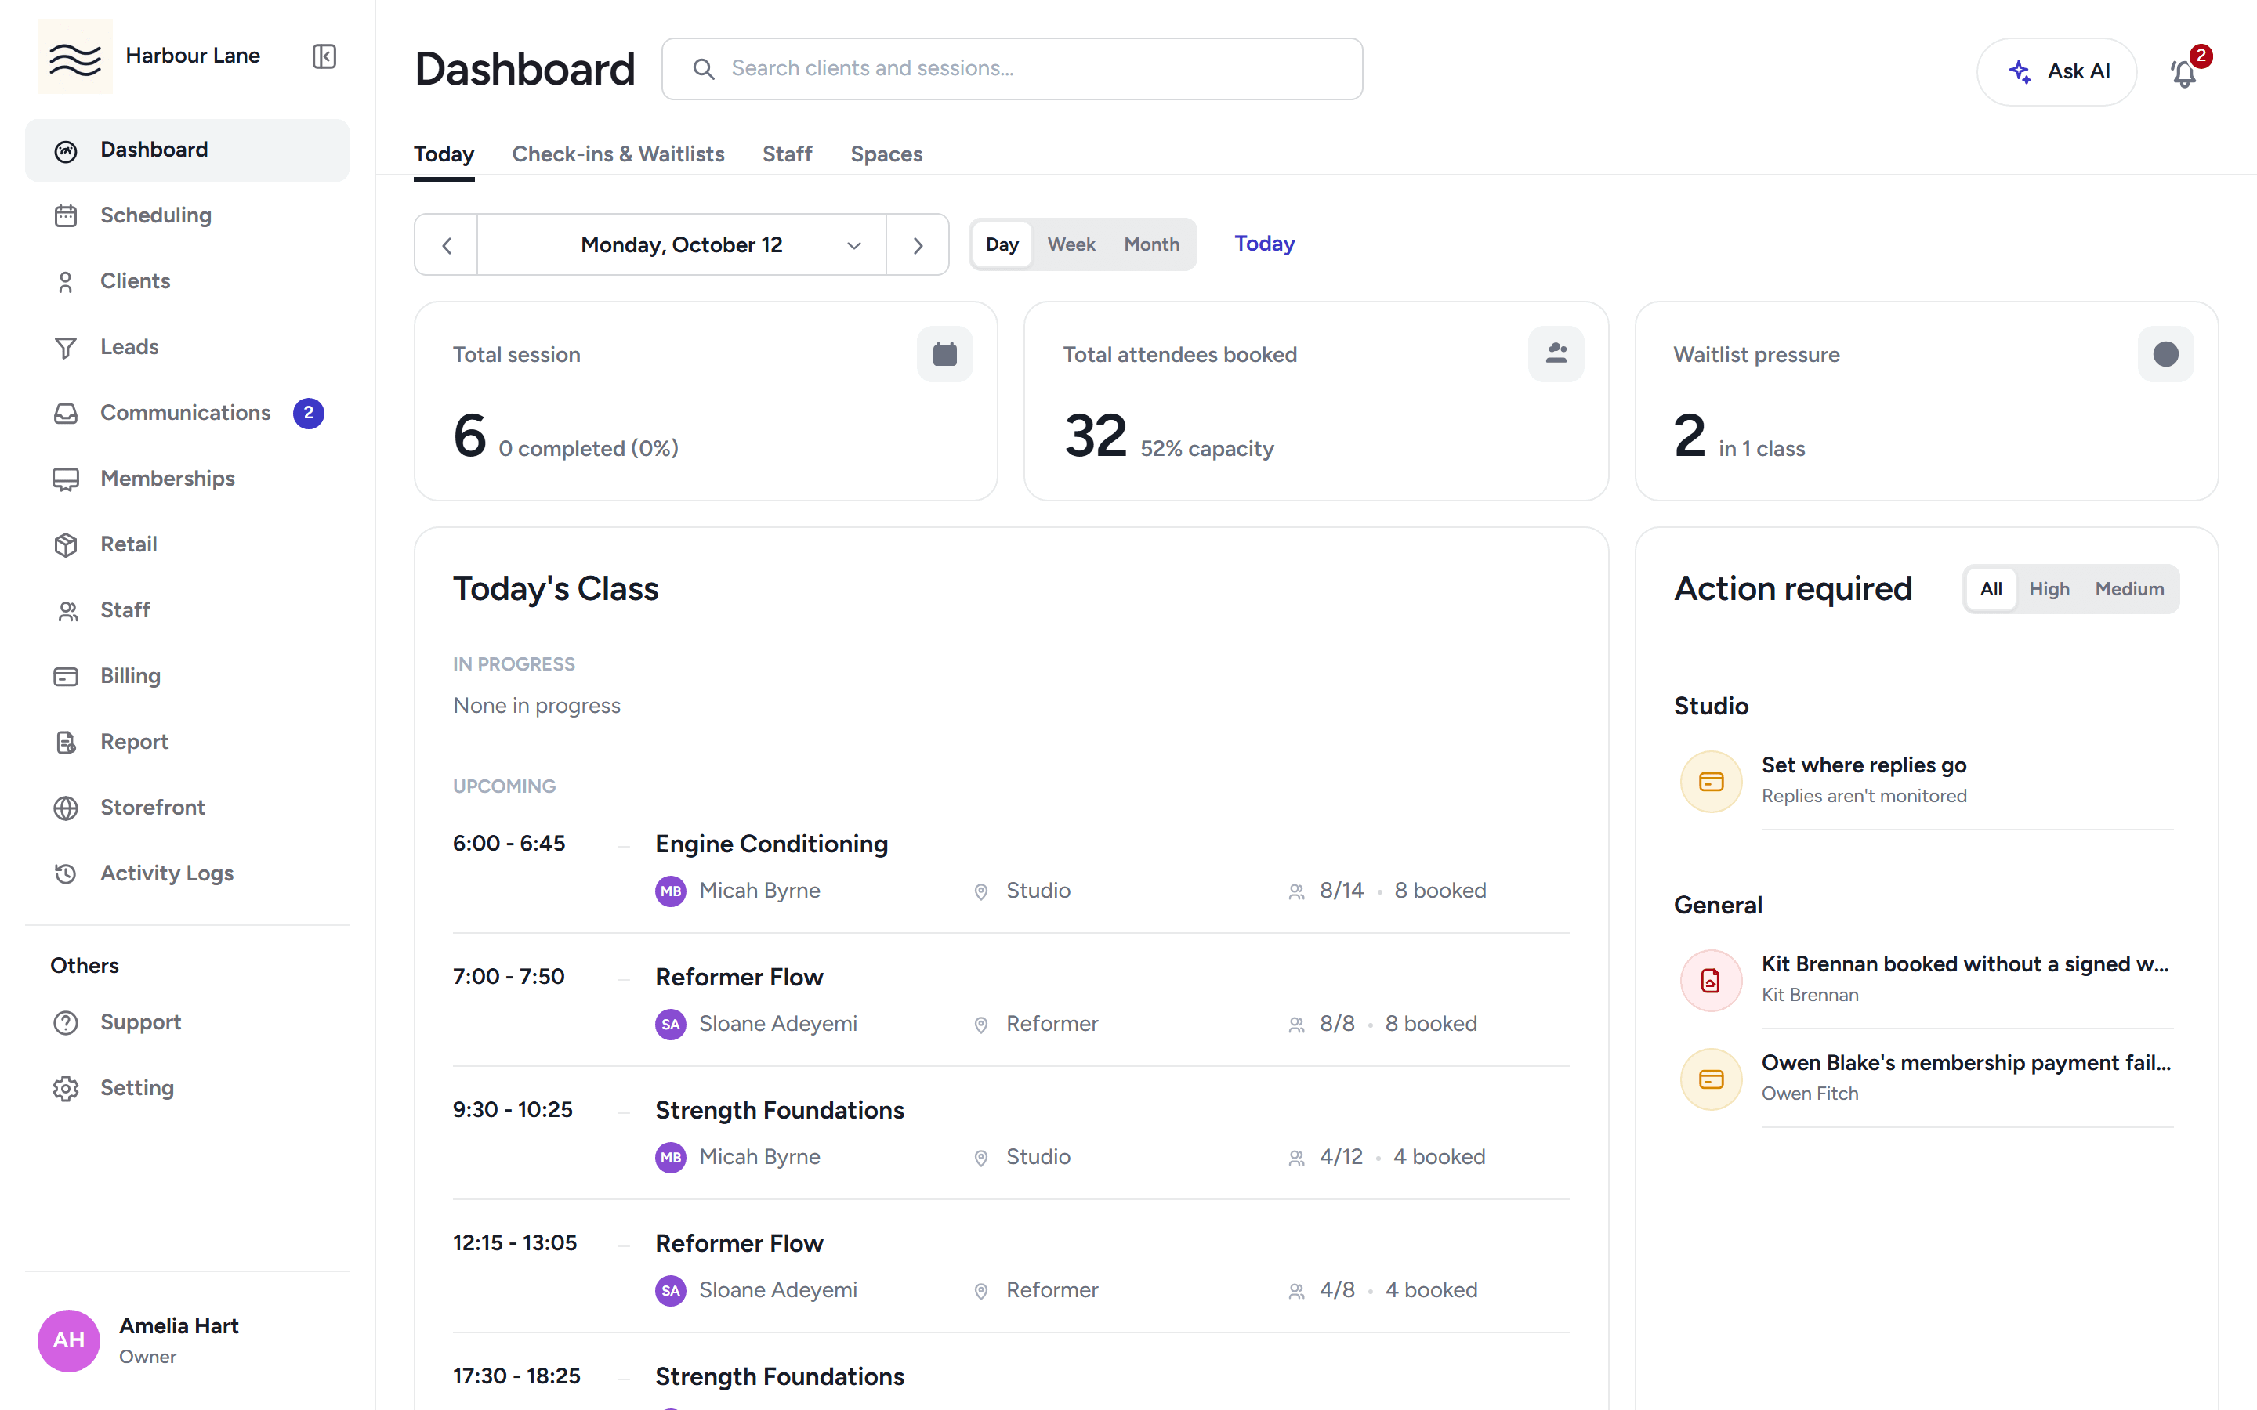Switch to the Staff tab
The width and height of the screenshot is (2257, 1410).
787,154
